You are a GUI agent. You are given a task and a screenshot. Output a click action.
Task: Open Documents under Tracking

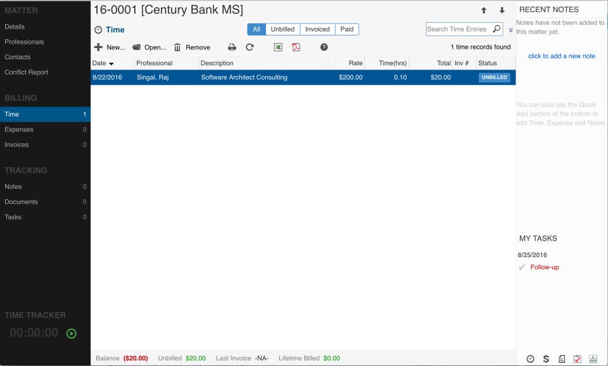pos(45,201)
